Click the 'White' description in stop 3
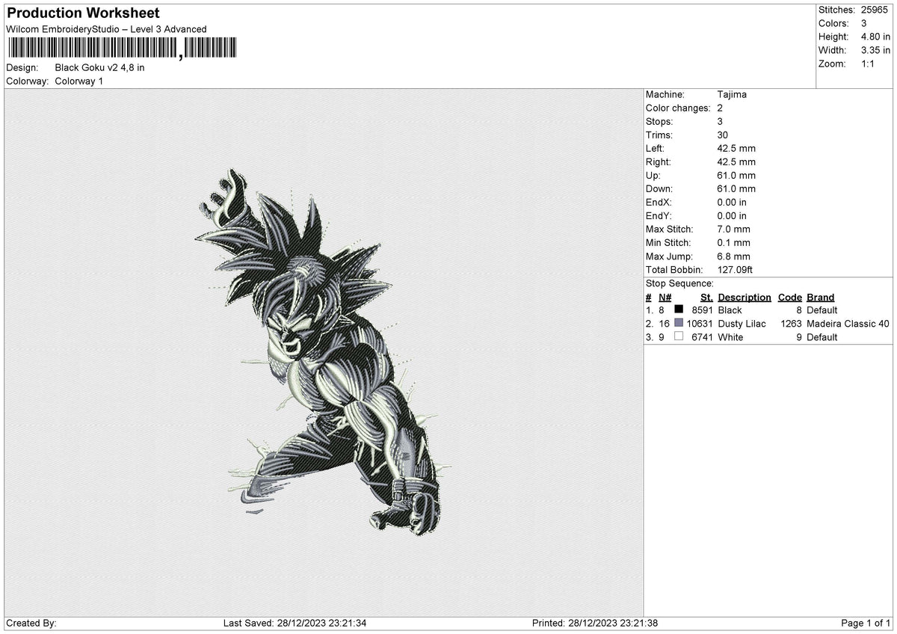 pyautogui.click(x=730, y=336)
